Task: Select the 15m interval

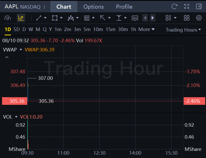Action: coord(110,30)
